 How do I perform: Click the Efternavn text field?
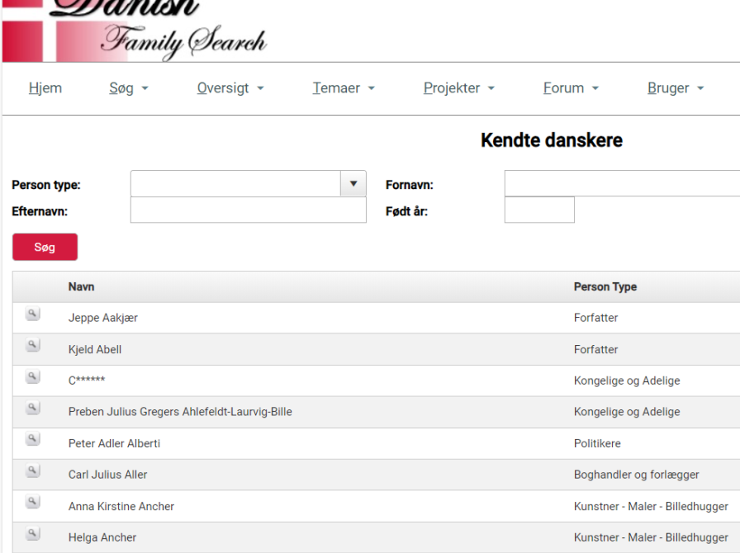click(248, 210)
